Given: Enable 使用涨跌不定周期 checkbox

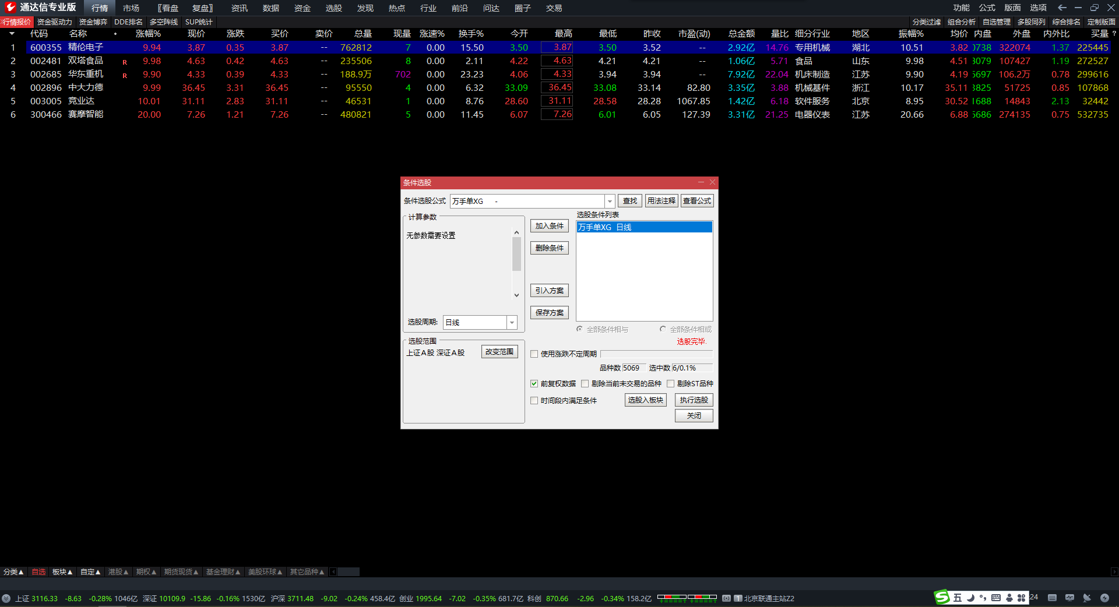Looking at the screenshot, I should pos(534,354).
